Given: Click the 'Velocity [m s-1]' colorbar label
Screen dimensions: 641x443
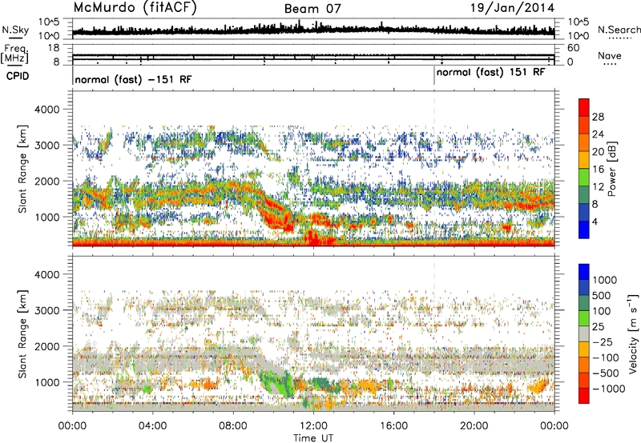Looking at the screenshot, I should tap(633, 333).
